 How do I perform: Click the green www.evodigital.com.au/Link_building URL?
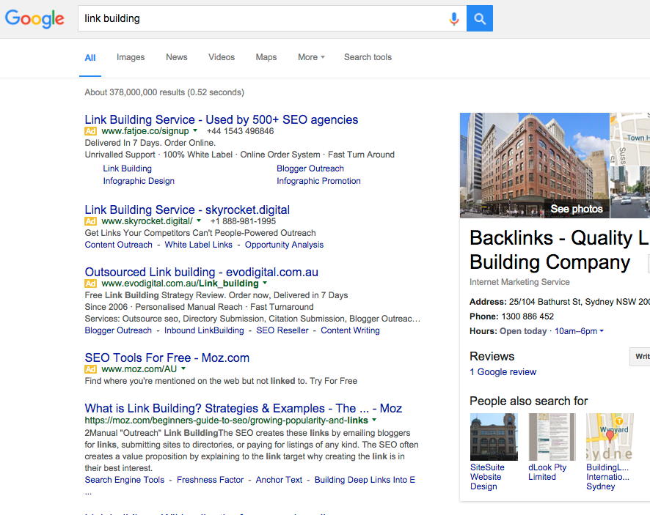click(180, 284)
